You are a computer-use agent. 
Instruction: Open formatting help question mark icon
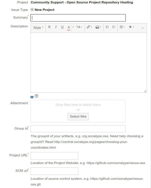coord(36,96)
